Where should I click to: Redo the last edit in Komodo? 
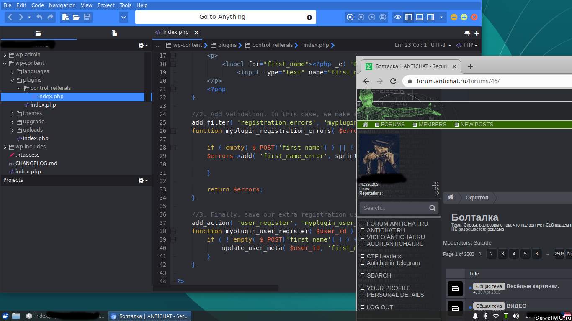pyautogui.click(x=50, y=17)
